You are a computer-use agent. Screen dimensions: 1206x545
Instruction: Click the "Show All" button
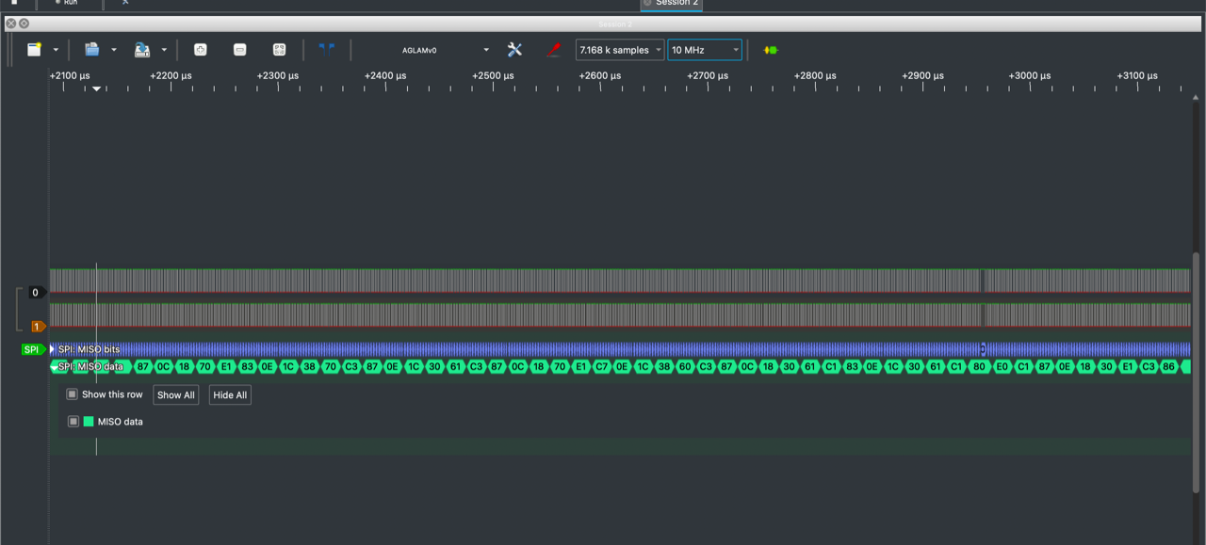tap(176, 395)
